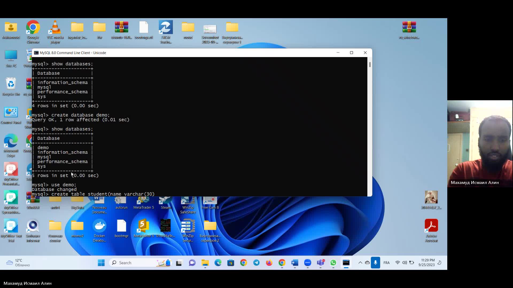Switch to Zoom on taskbar
The width and height of the screenshot is (513, 288).
click(x=308, y=263)
